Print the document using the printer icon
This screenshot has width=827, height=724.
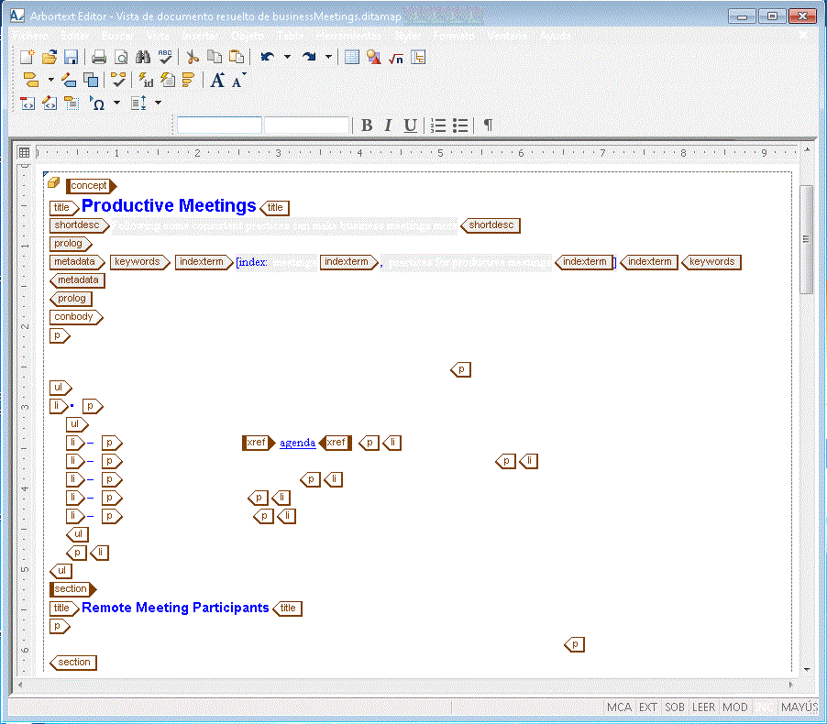pyautogui.click(x=99, y=57)
